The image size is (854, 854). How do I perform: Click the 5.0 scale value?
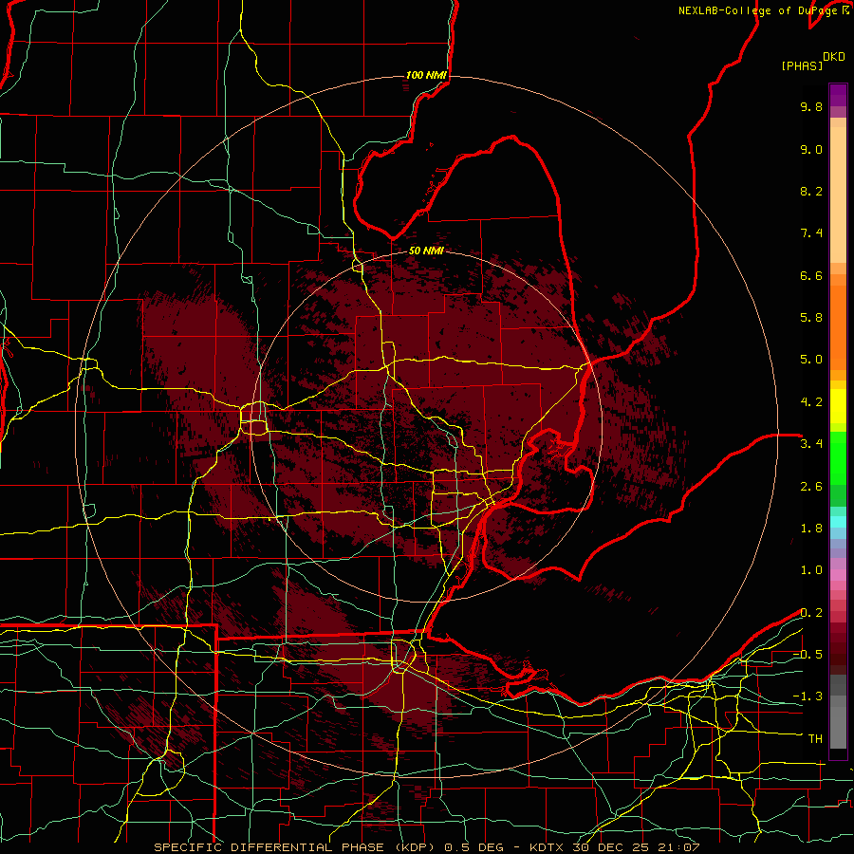pos(811,360)
